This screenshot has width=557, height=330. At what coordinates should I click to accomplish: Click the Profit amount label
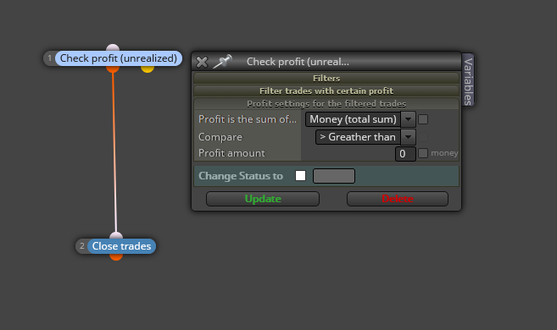pos(231,153)
